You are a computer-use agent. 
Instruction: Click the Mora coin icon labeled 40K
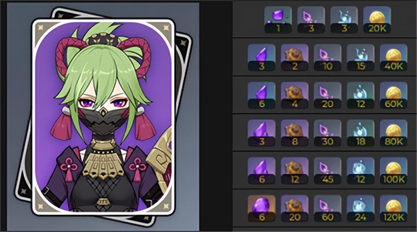[393, 58]
